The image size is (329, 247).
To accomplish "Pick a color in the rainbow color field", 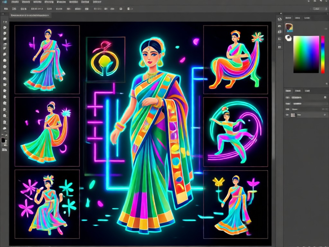I will click(306, 54).
